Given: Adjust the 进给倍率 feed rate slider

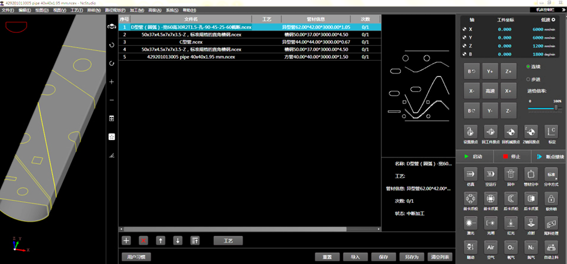Looking at the screenshot, I should [x=555, y=108].
